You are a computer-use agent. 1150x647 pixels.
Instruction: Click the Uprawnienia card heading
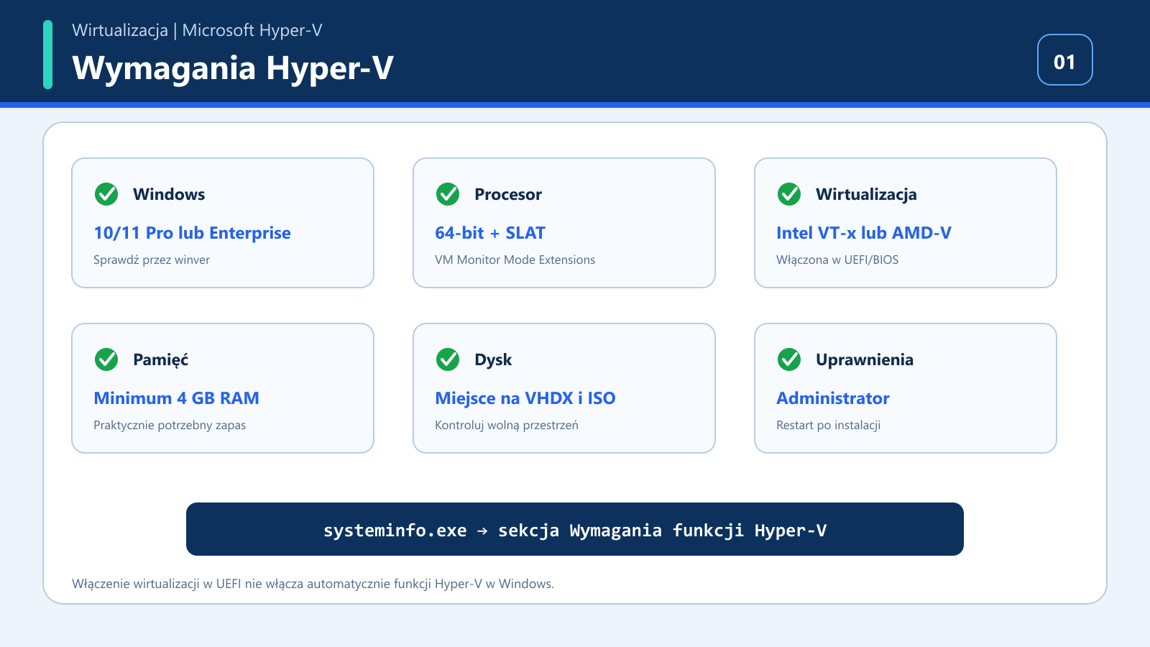coord(865,359)
